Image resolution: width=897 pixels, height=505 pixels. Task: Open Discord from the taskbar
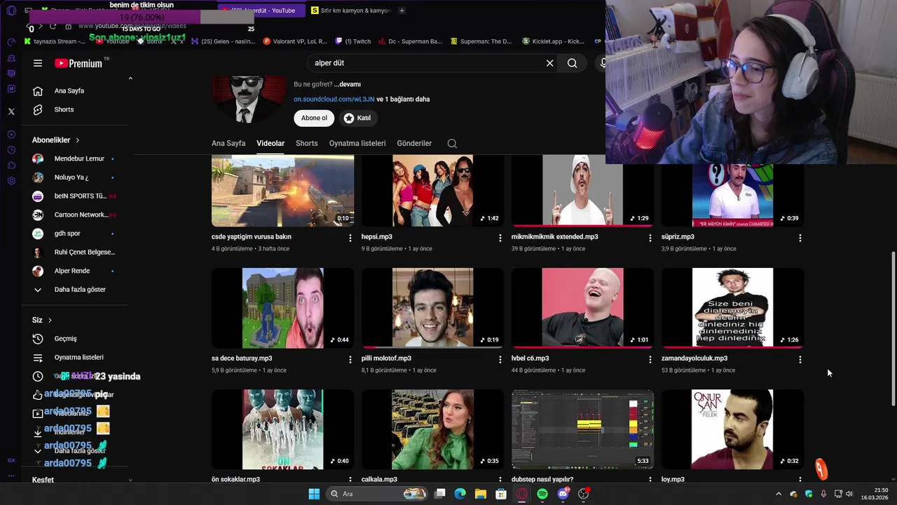click(563, 494)
